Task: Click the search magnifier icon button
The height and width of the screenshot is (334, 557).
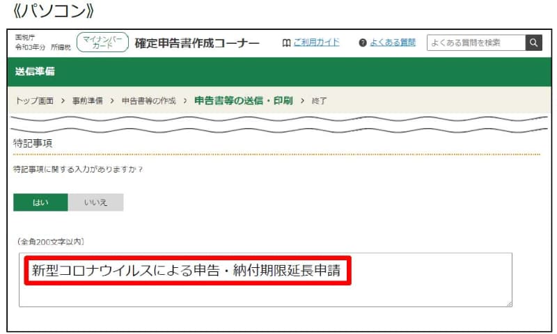Action: click(x=533, y=42)
